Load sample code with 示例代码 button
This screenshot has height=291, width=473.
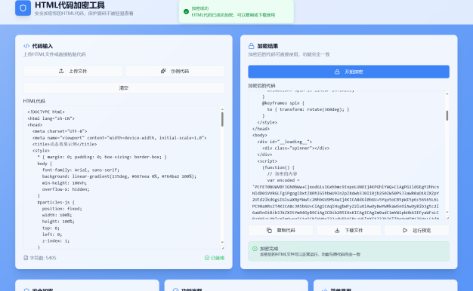click(175, 71)
